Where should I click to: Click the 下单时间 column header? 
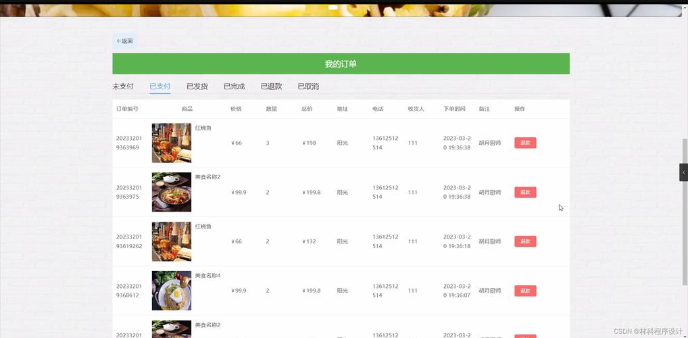tap(455, 109)
